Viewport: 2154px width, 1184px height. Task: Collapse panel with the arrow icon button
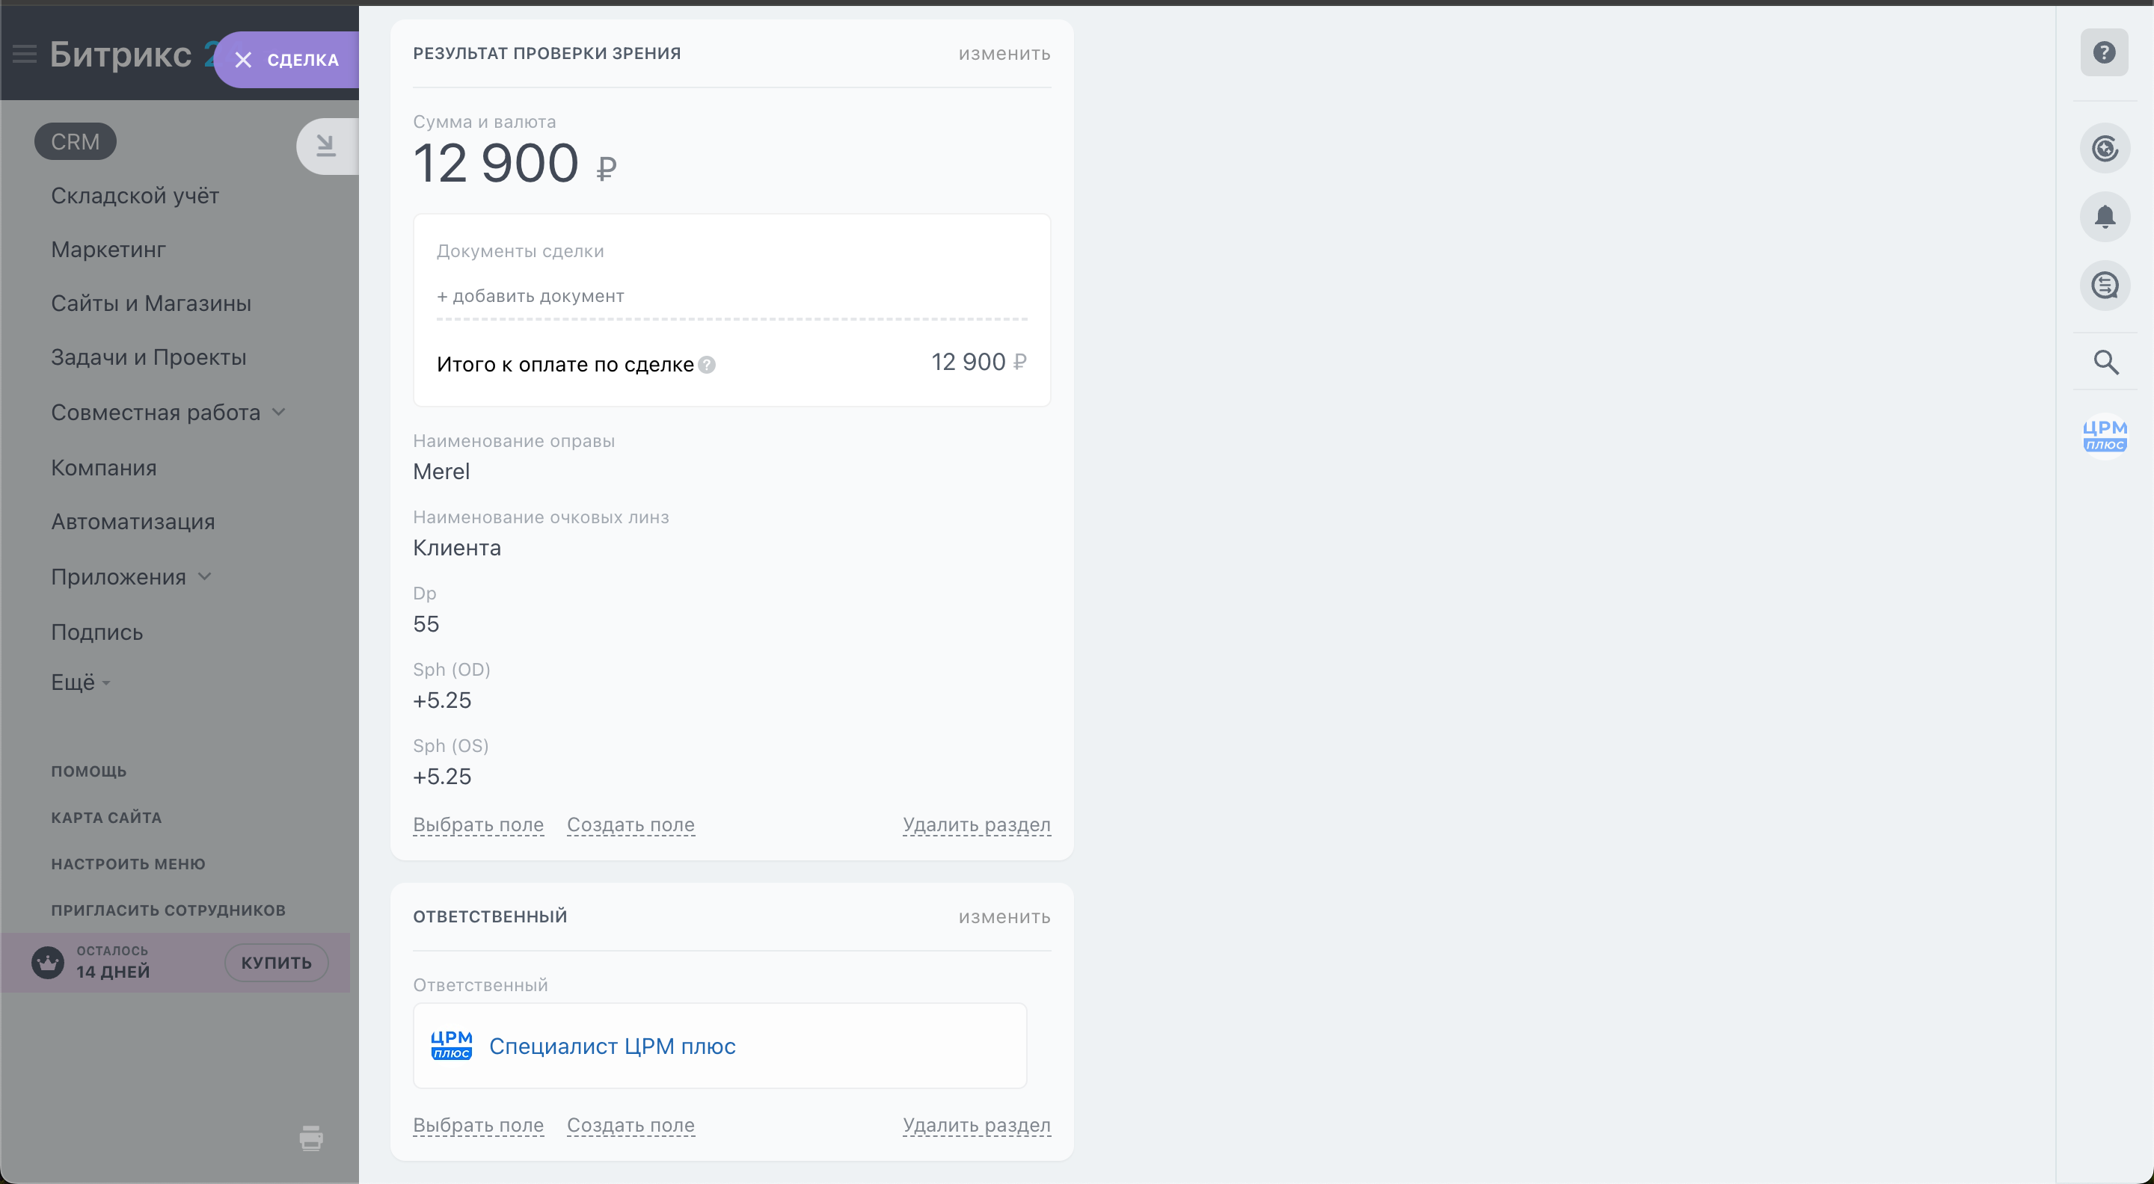point(326,147)
